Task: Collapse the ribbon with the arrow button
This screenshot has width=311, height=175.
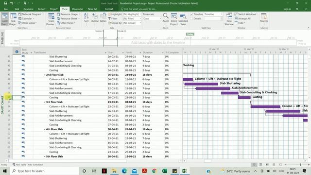Action: [x=308, y=28]
